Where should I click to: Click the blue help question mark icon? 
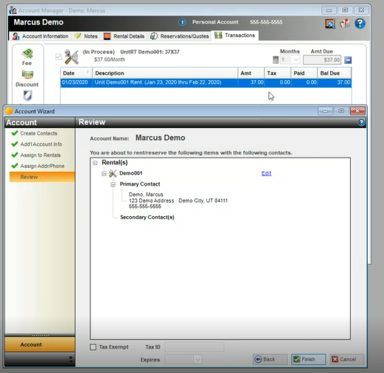[360, 24]
